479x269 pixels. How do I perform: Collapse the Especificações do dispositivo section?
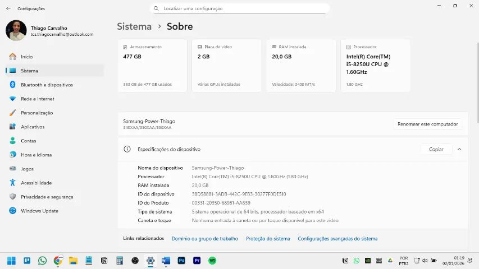459,150
